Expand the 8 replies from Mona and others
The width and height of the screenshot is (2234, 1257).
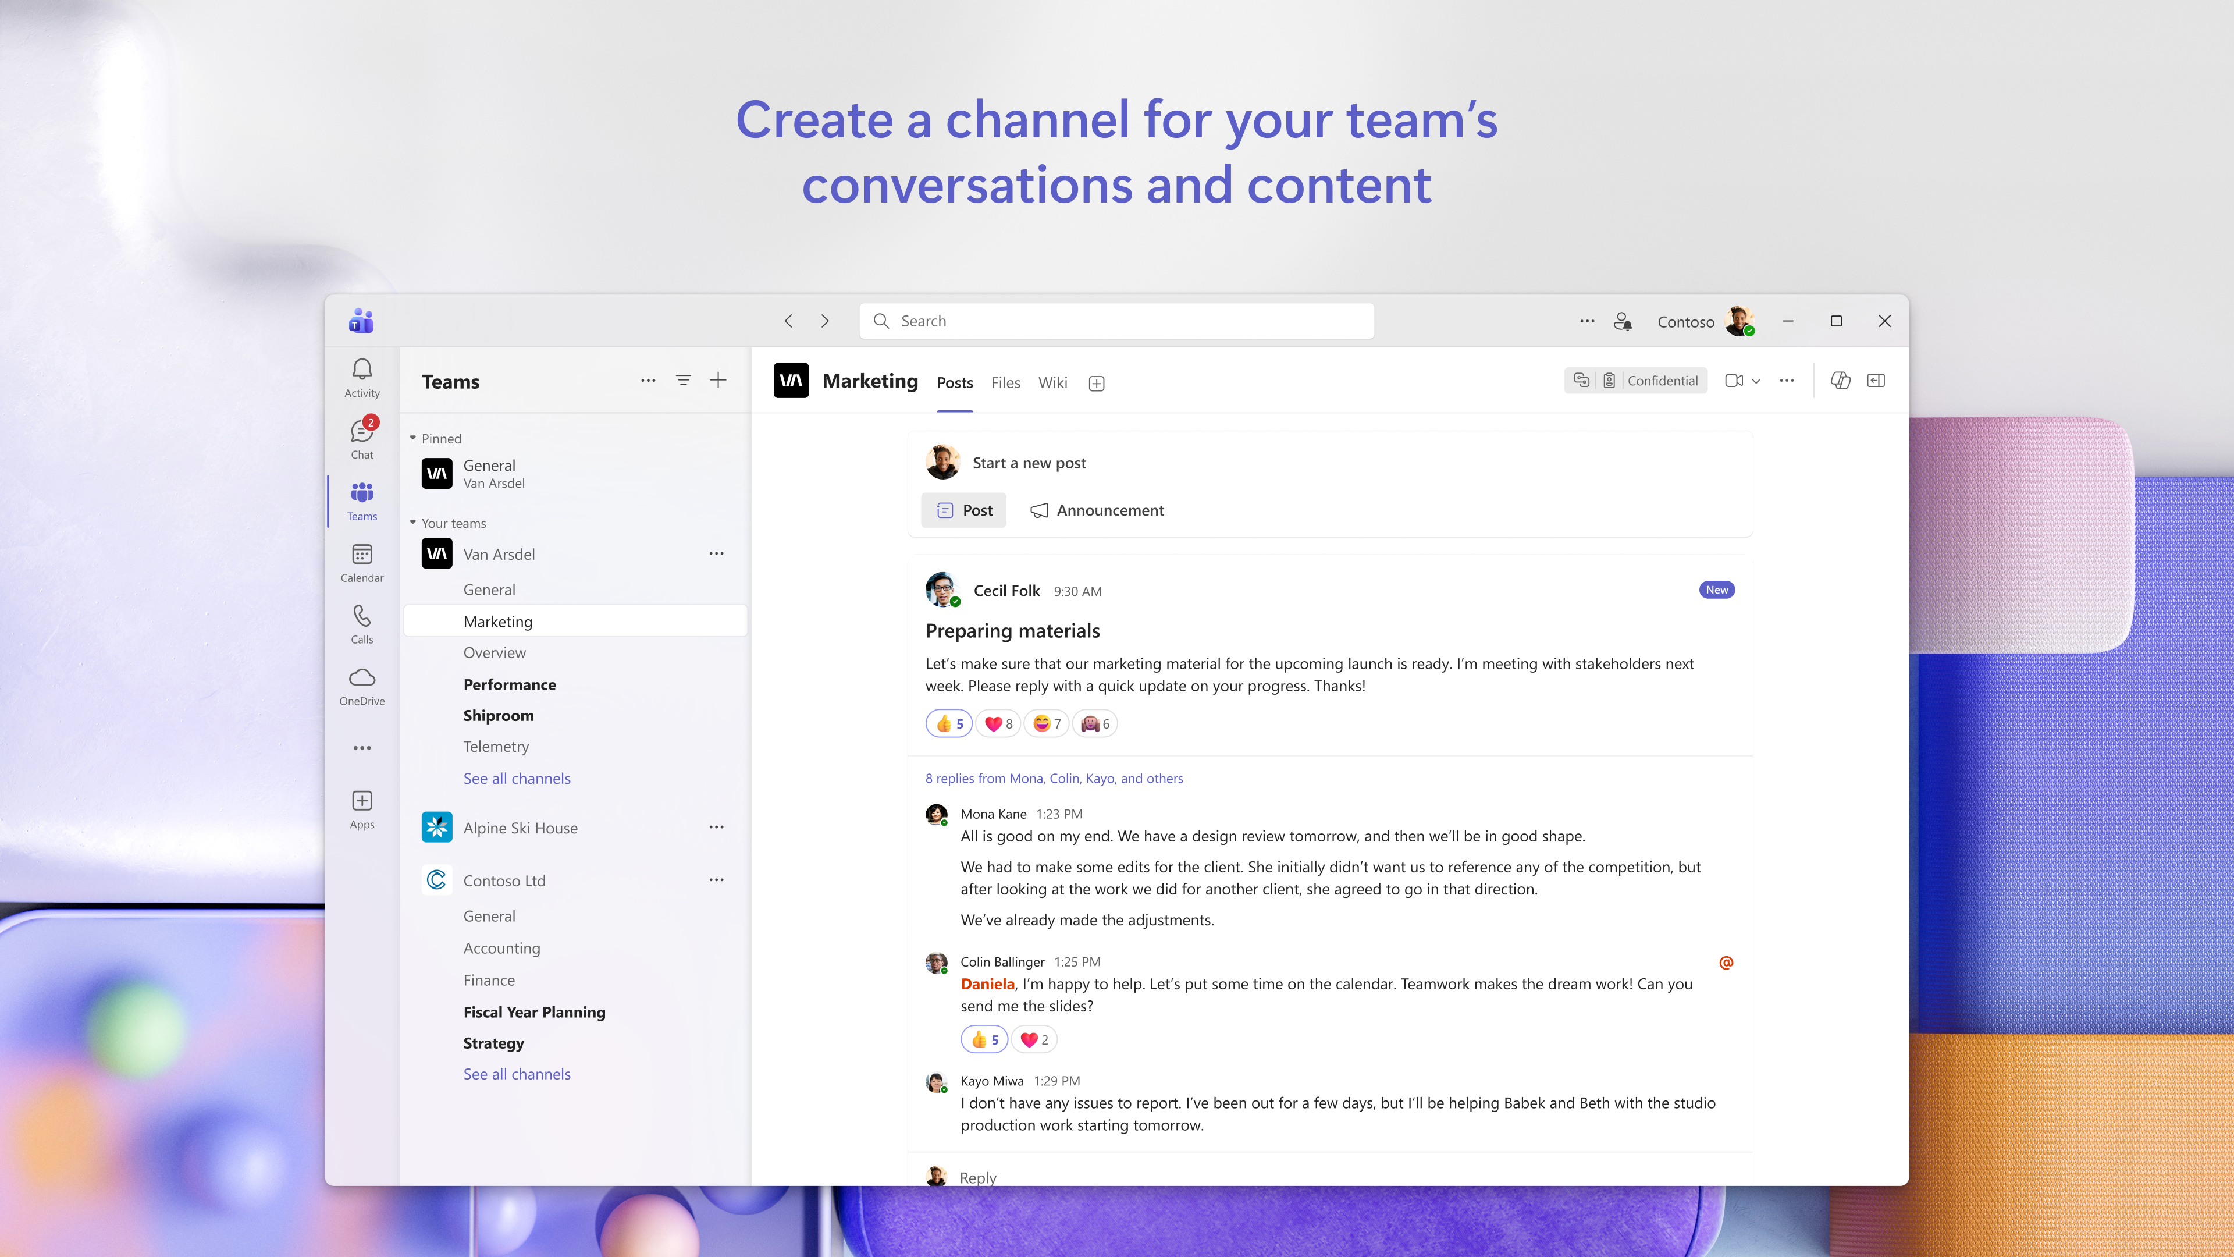point(1054,778)
